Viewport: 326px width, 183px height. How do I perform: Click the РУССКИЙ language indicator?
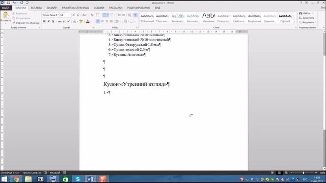click(x=55, y=173)
